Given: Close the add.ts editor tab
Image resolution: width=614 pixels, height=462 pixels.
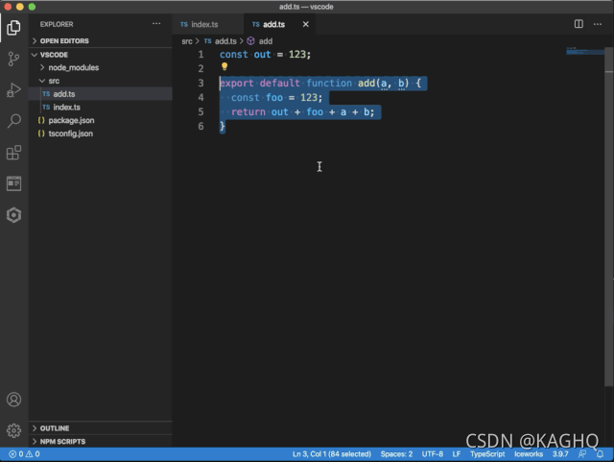Looking at the screenshot, I should 306,24.
